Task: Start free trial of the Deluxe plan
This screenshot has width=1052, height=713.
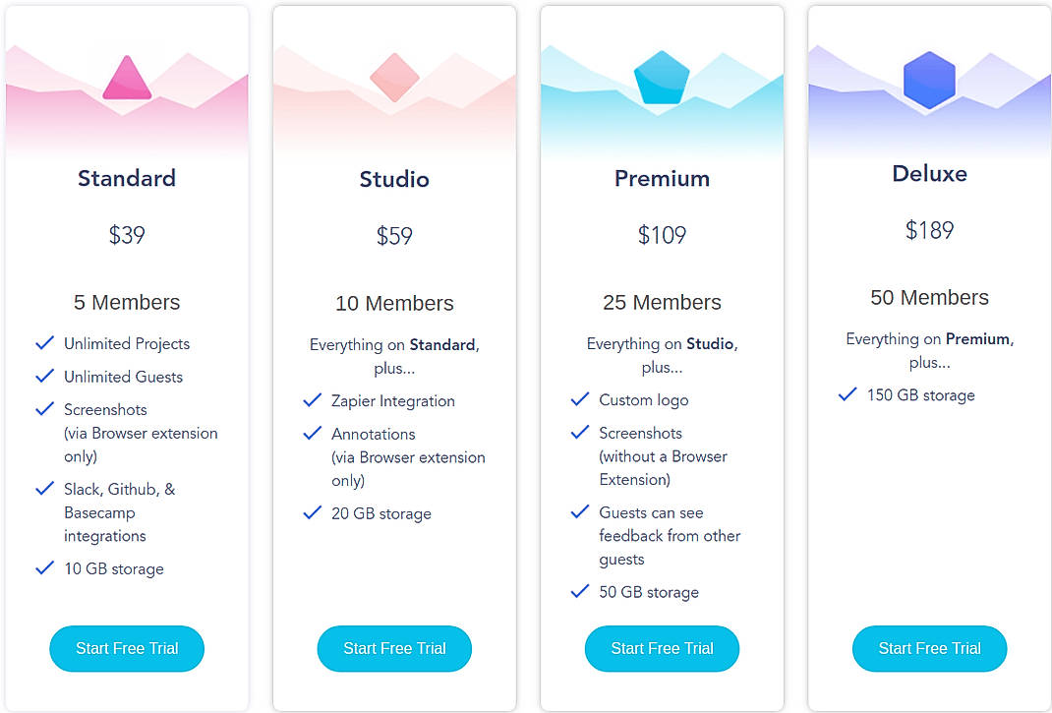Action: [929, 649]
